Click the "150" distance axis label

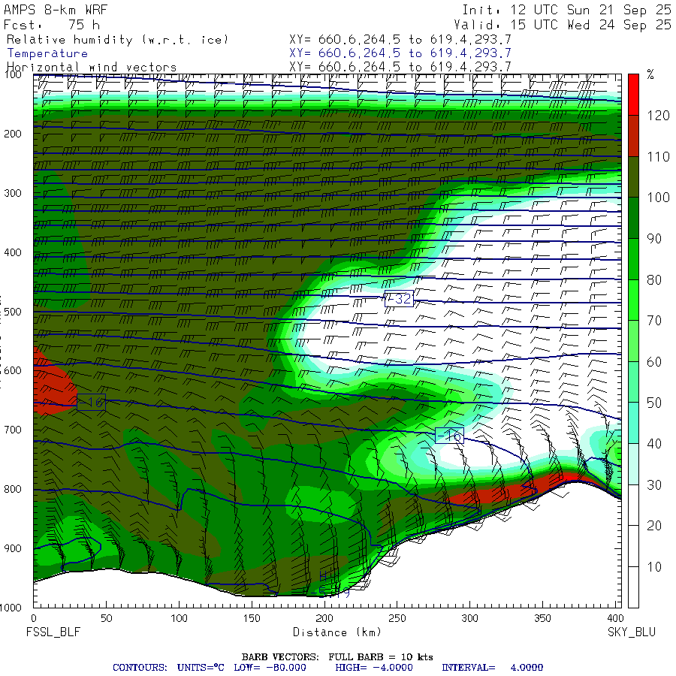click(252, 618)
